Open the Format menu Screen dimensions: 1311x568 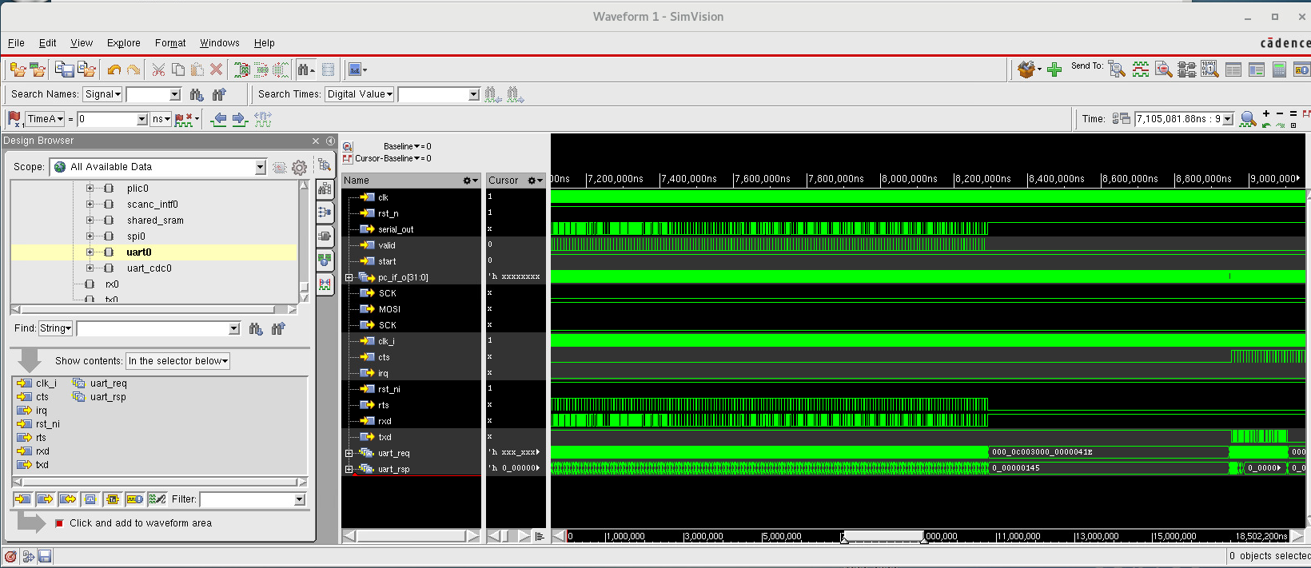coord(170,43)
